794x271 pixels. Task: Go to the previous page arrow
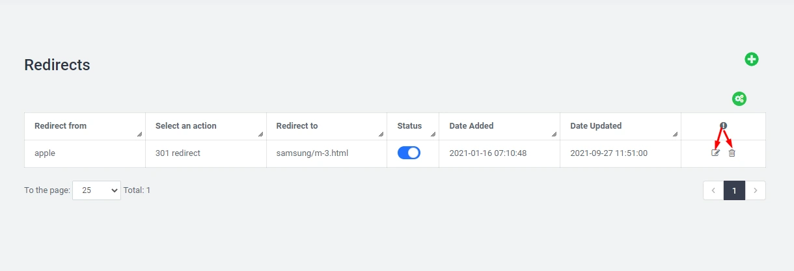pyautogui.click(x=713, y=190)
